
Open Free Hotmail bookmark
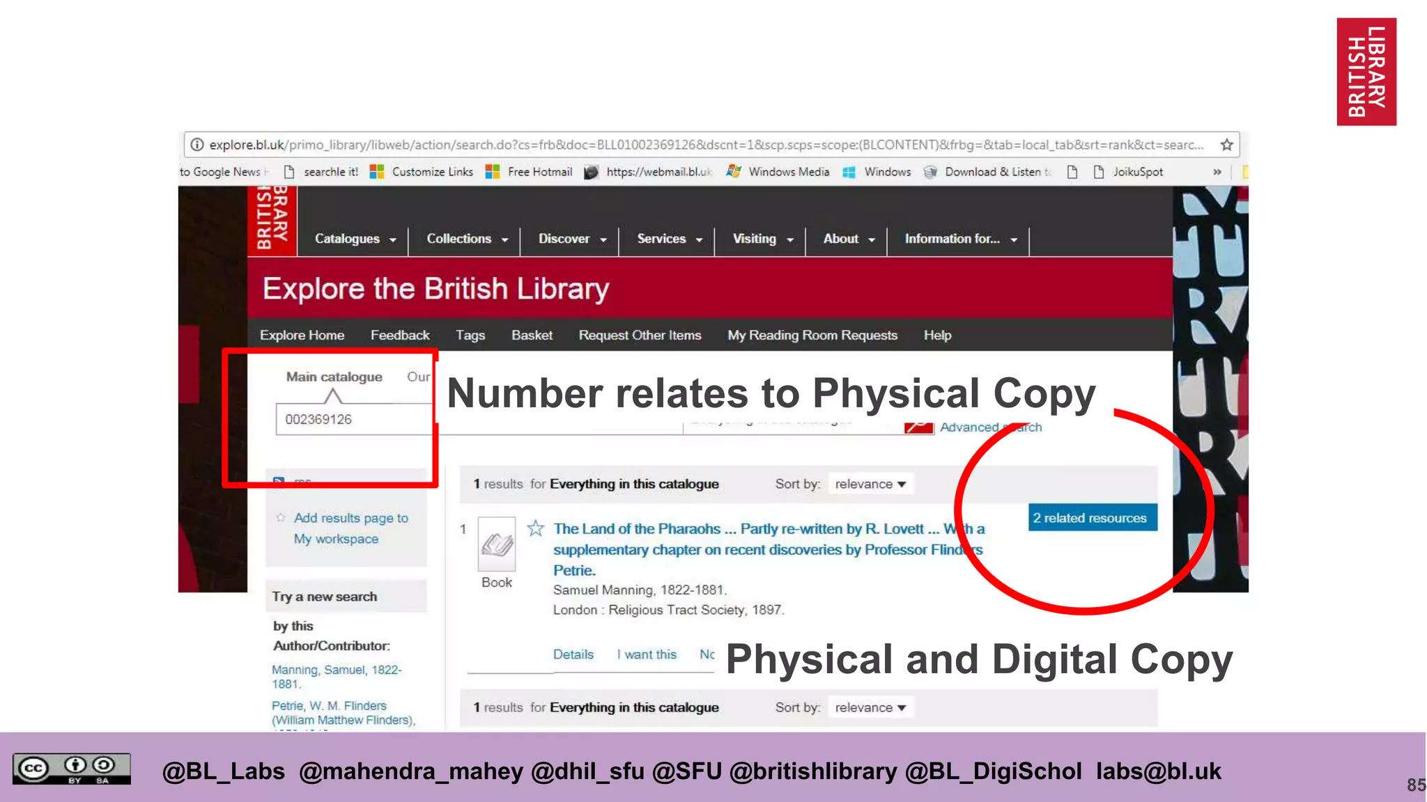[529, 172]
